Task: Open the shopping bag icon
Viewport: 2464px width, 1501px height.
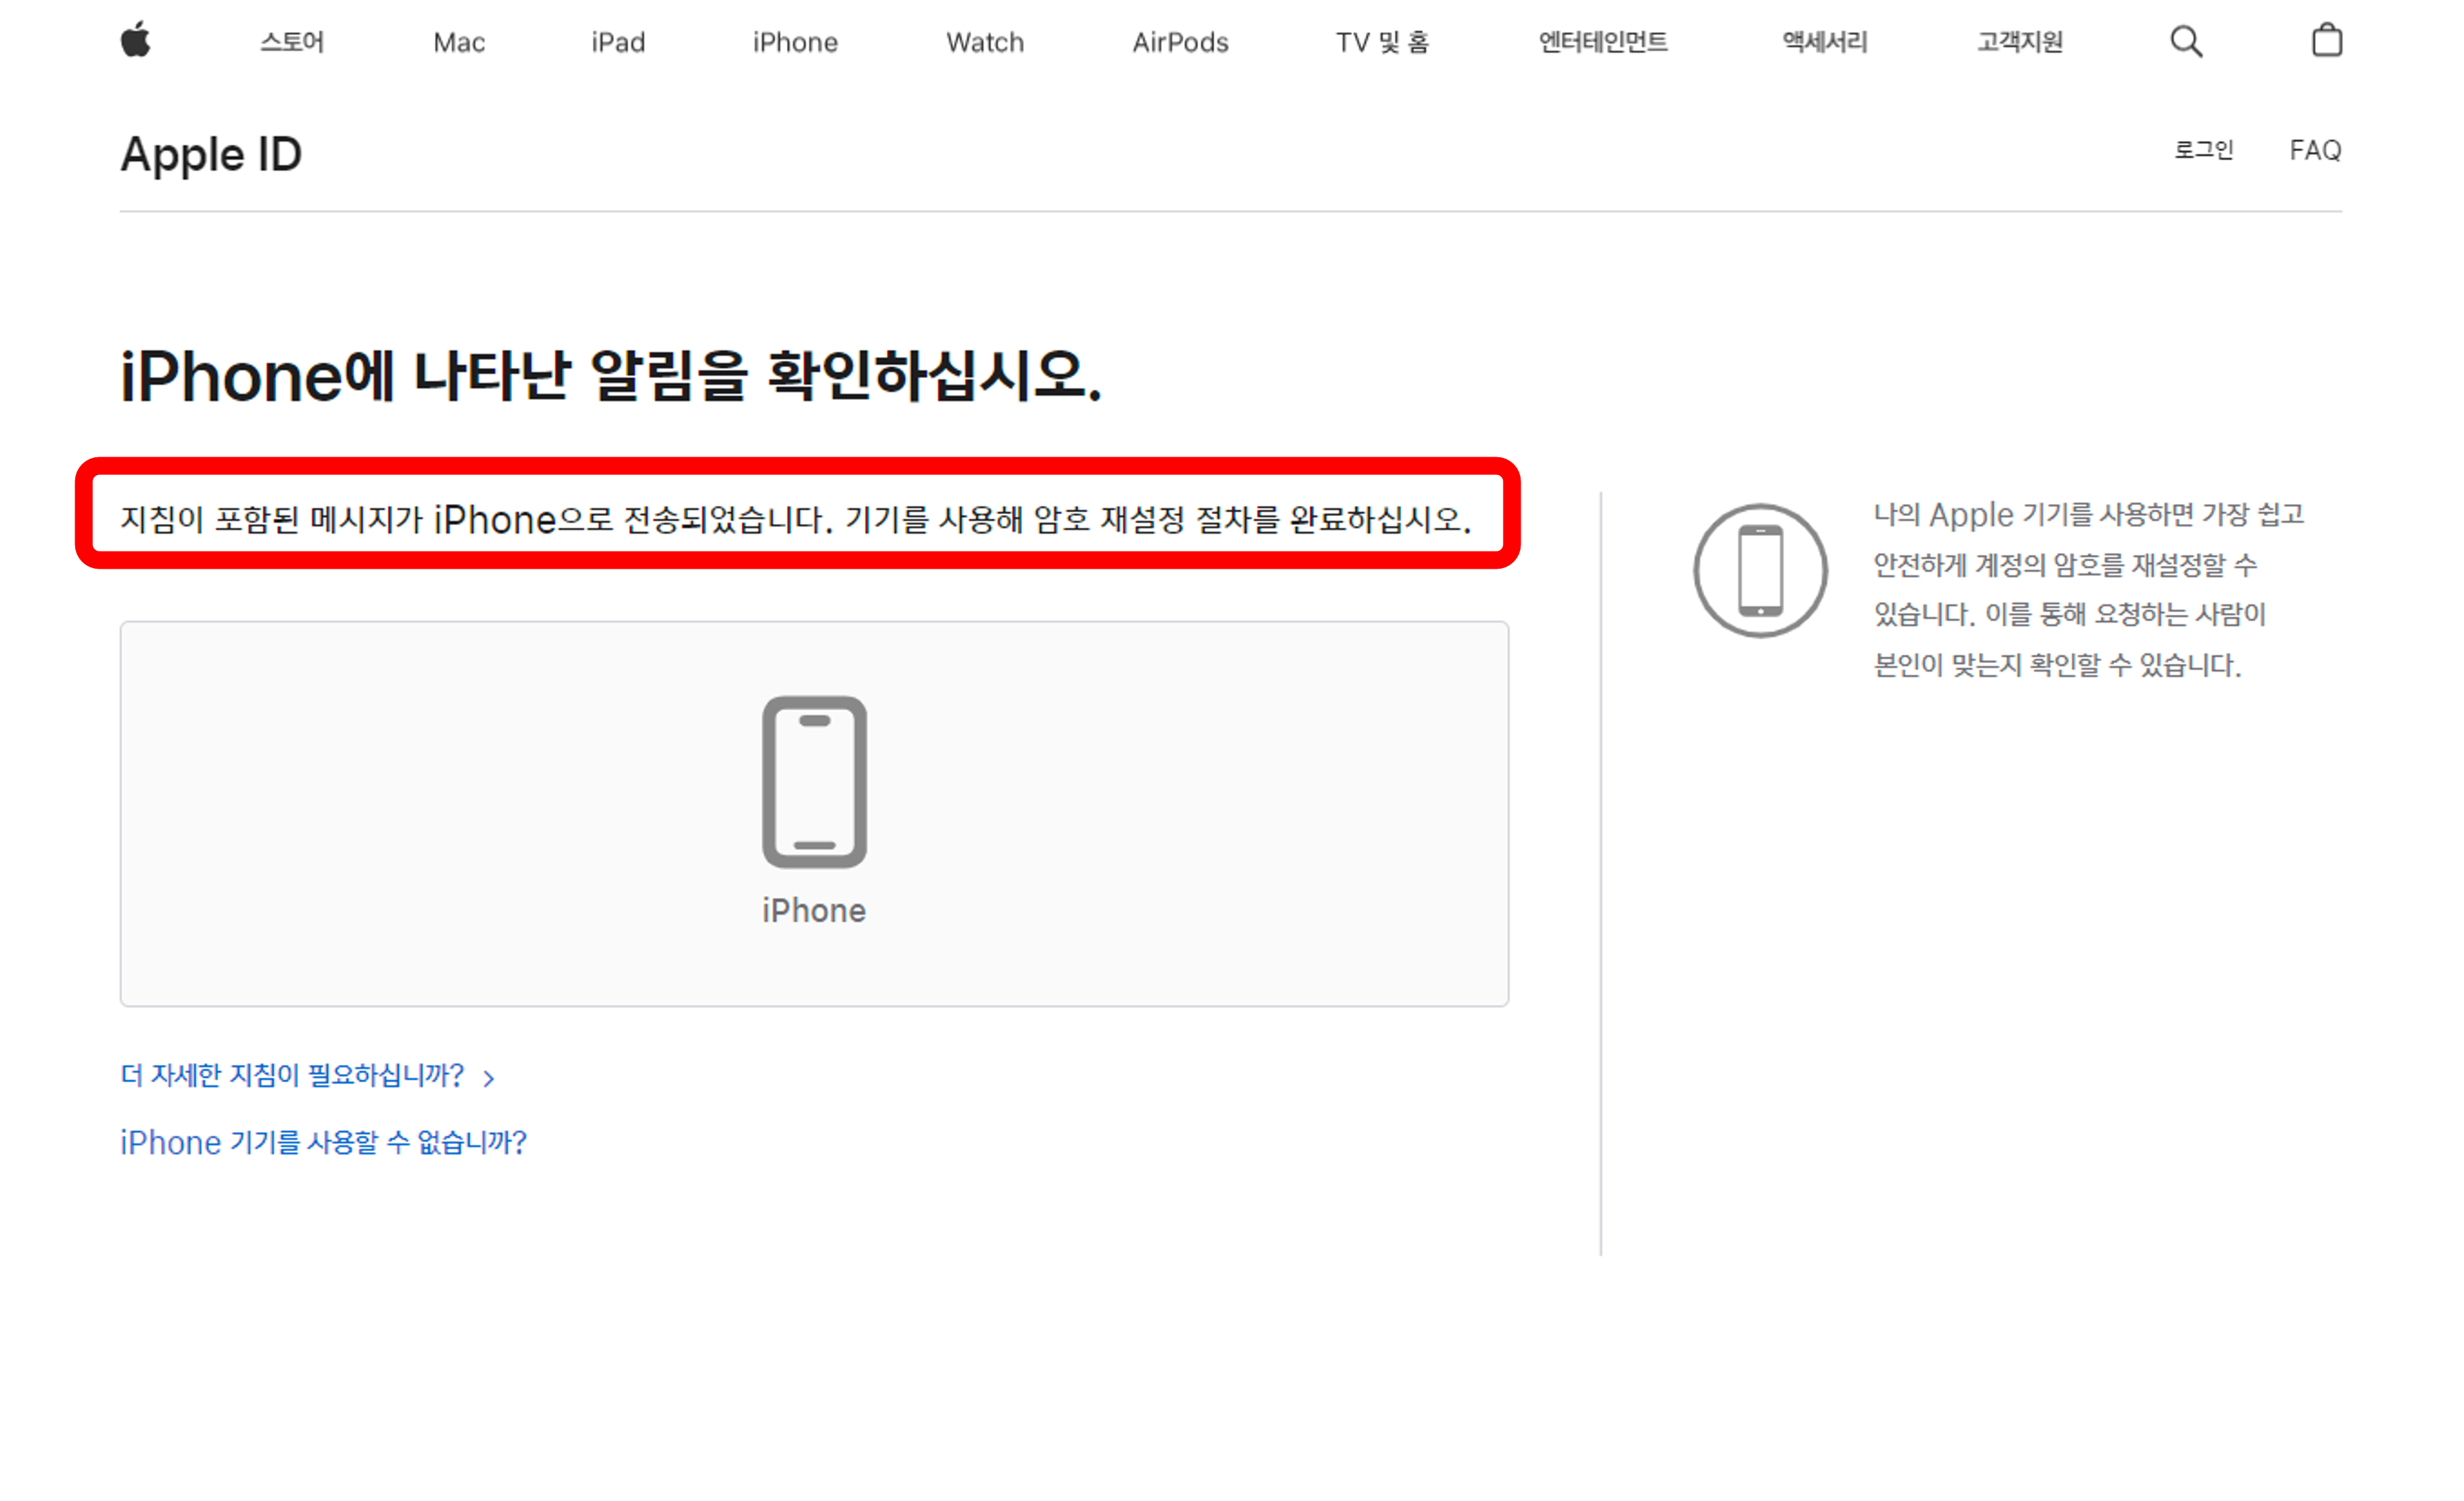Action: pos(2326,41)
